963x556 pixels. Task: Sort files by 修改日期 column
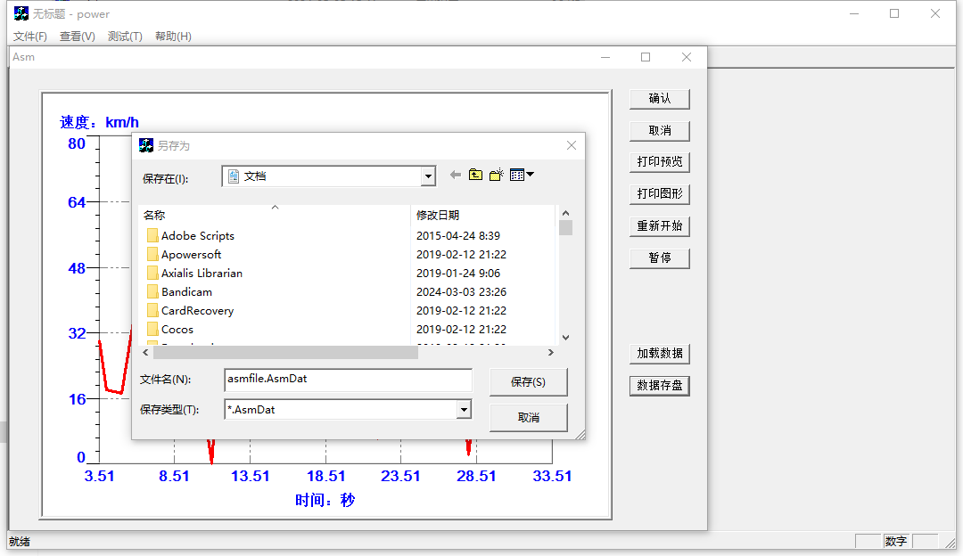438,216
